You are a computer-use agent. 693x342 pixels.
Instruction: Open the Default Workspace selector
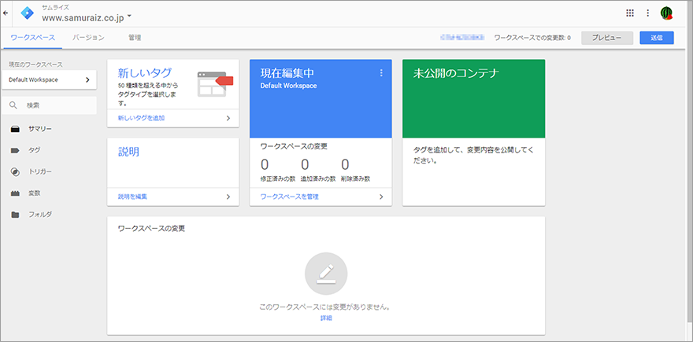[49, 79]
